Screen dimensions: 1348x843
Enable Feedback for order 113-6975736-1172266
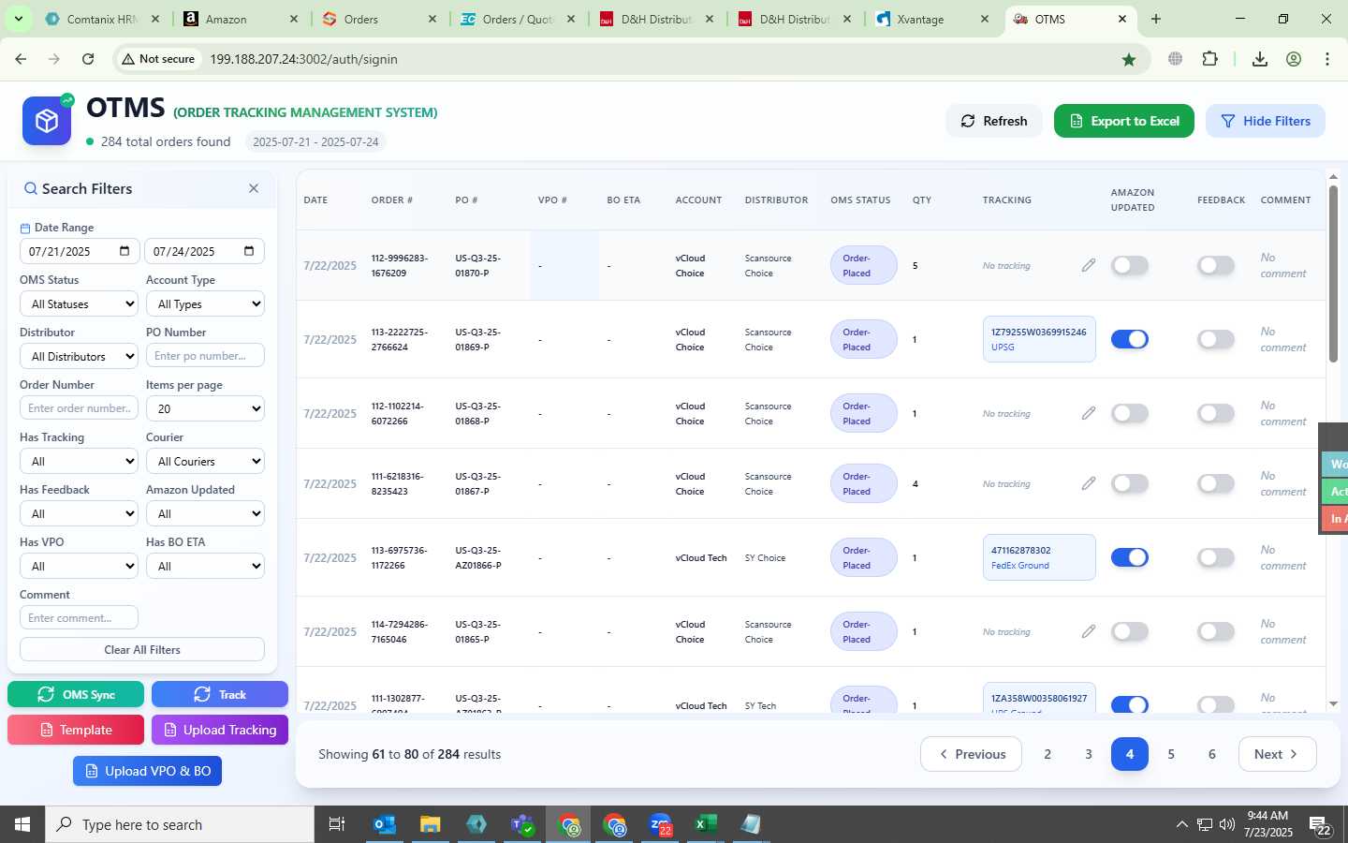[1216, 557]
